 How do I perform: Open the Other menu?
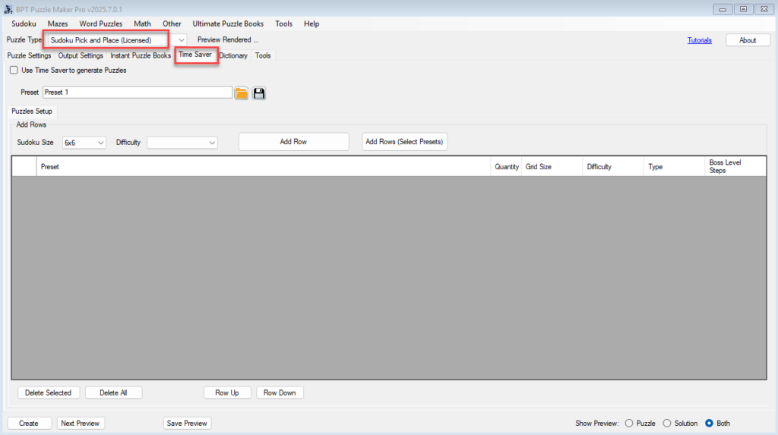(x=172, y=24)
